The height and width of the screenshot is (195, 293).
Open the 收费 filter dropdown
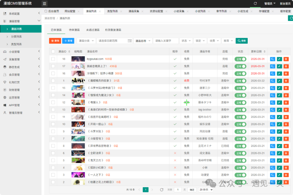point(214,41)
